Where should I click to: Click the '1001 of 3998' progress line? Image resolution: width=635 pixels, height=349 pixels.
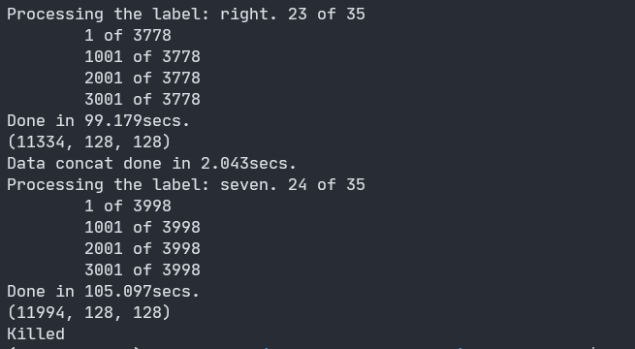[x=143, y=228]
